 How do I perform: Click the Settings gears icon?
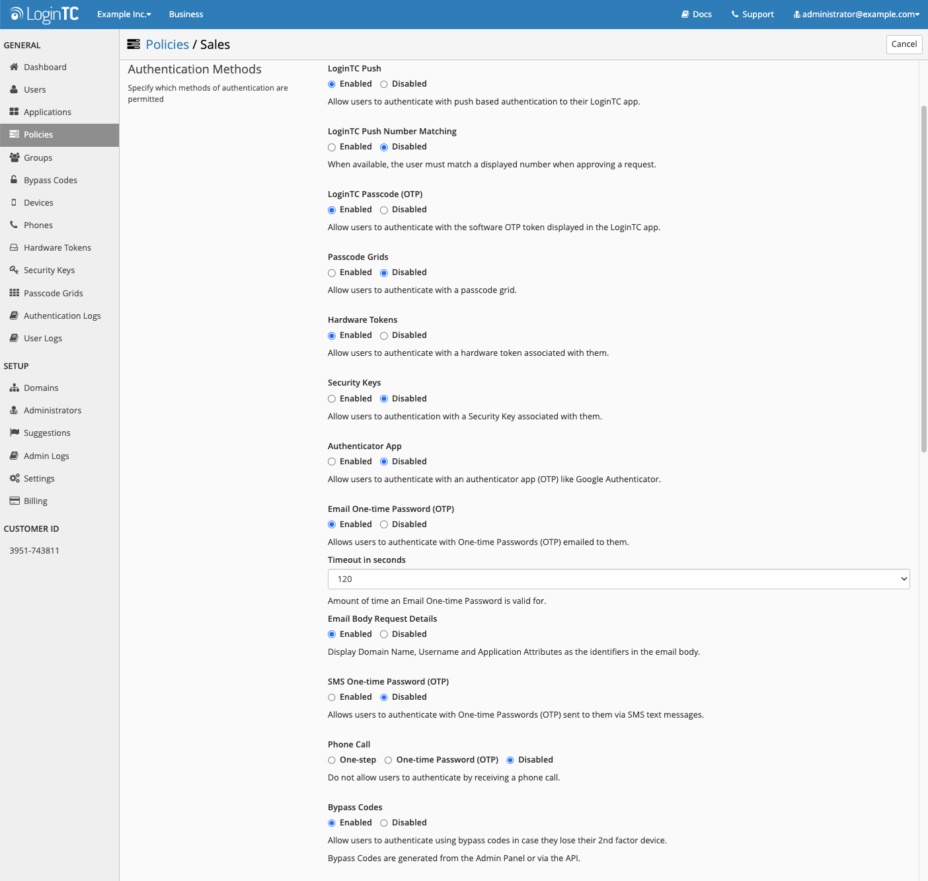pyautogui.click(x=14, y=478)
